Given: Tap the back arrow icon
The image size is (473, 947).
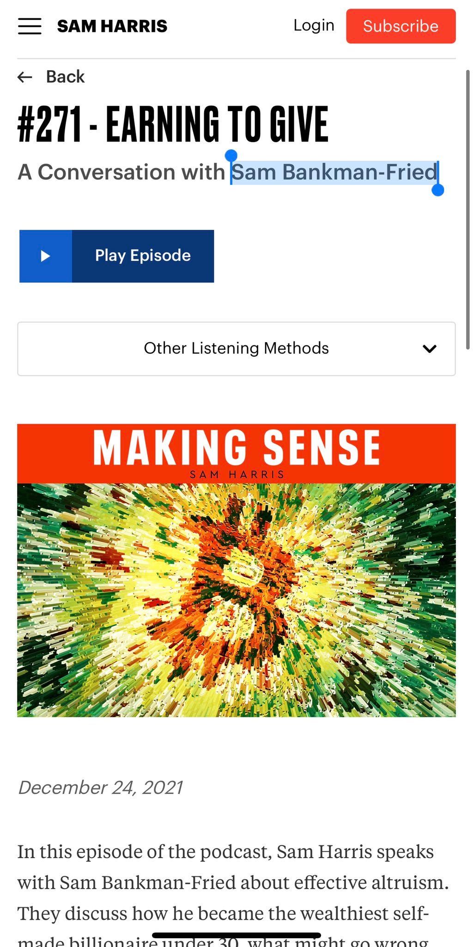Looking at the screenshot, I should 25,77.
